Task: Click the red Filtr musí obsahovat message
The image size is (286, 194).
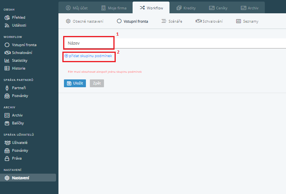Action: 105,72
